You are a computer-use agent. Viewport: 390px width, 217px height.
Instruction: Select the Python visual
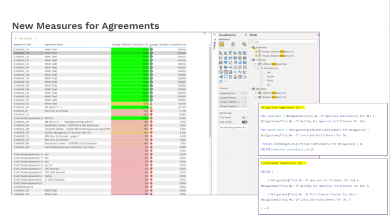[240, 72]
